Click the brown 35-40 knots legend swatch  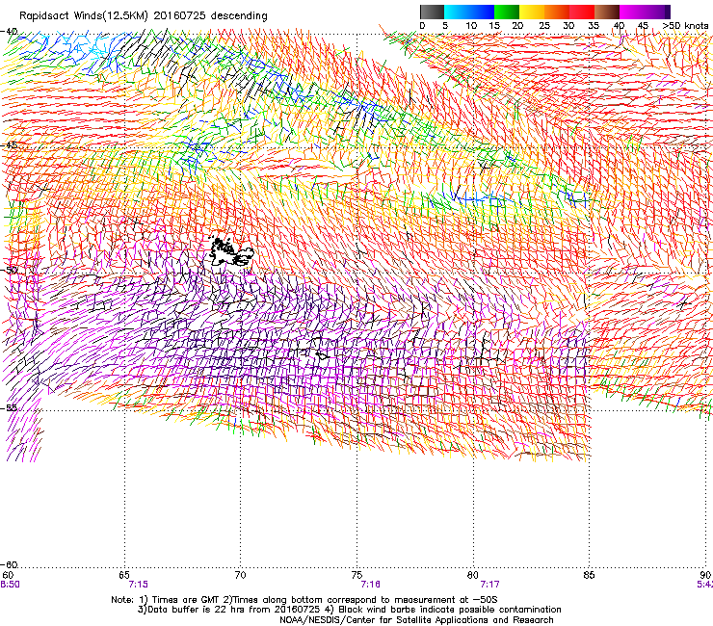(x=607, y=12)
